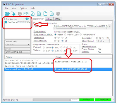Click the port selection left-right arrows icon
Screen dimensions: 117x105
click(x=27, y=19)
